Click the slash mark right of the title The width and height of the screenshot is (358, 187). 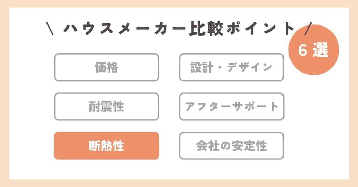pos(308,29)
